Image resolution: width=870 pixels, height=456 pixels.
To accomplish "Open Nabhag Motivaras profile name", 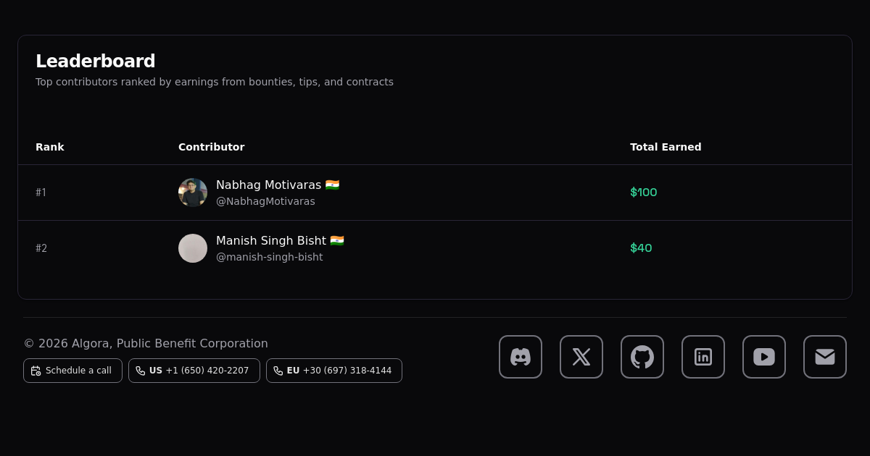I will pos(268,185).
